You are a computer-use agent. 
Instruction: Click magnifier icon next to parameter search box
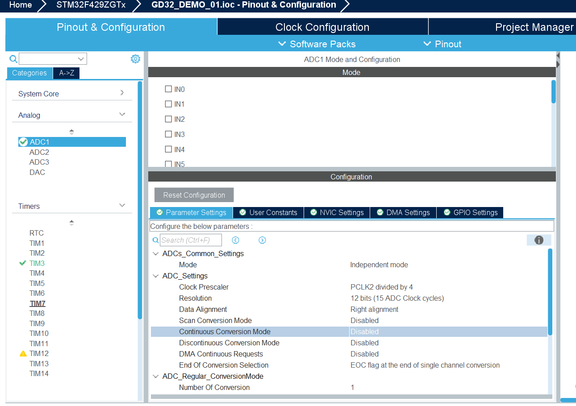click(x=155, y=240)
